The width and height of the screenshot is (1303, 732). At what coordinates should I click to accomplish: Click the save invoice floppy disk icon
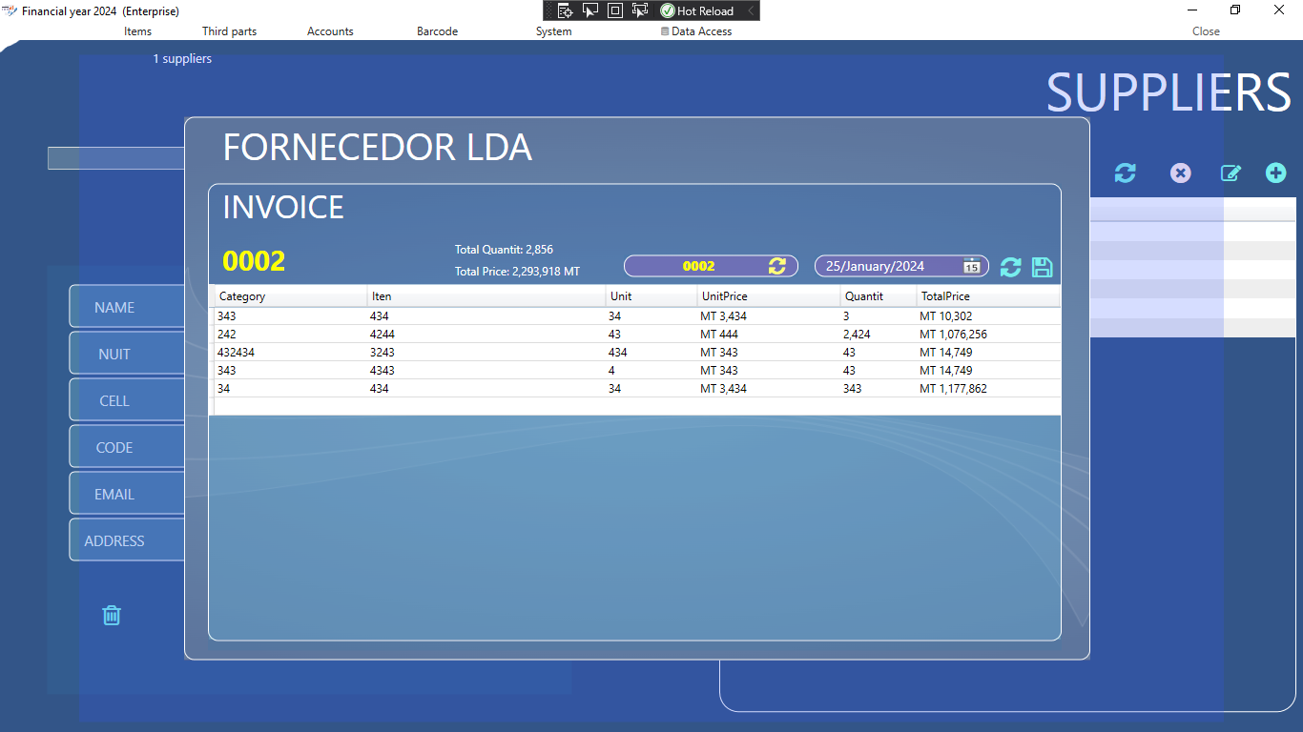pos(1043,268)
